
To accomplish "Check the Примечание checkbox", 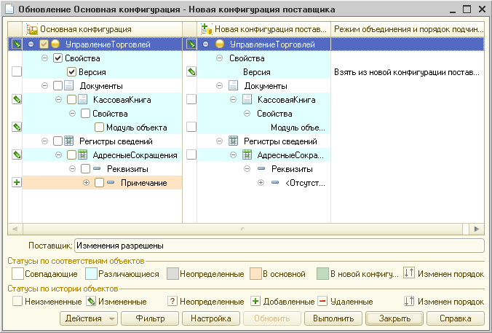I will (99, 182).
